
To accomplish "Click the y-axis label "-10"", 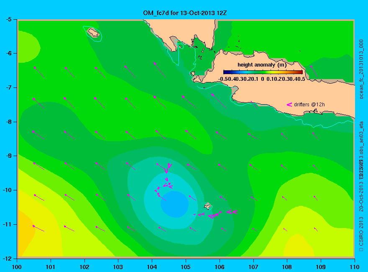I will [x=7, y=190].
